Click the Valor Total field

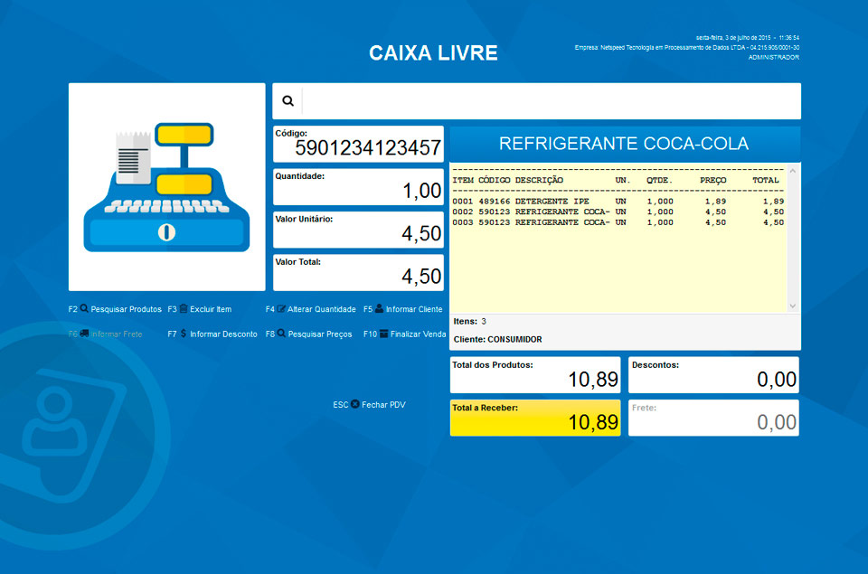pyautogui.click(x=358, y=273)
